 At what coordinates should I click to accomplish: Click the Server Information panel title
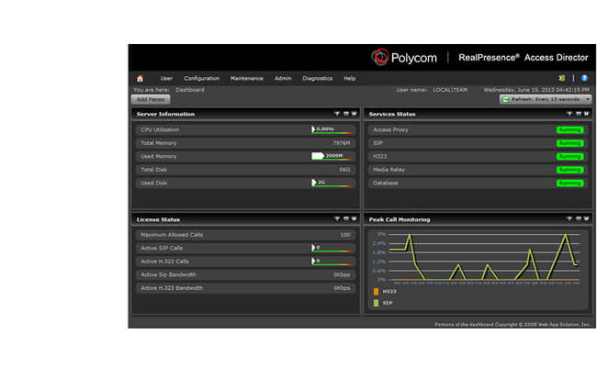(x=165, y=114)
